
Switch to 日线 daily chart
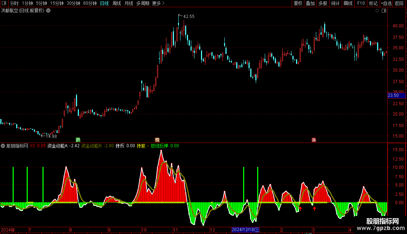[104, 3]
